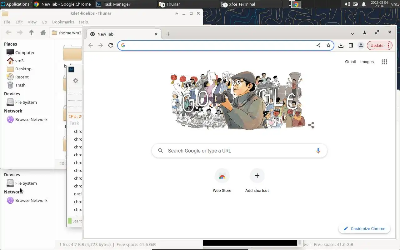Click the panel clock 2023-05-04
Image resolution: width=400 pixels, height=250 pixels.
click(x=379, y=4)
